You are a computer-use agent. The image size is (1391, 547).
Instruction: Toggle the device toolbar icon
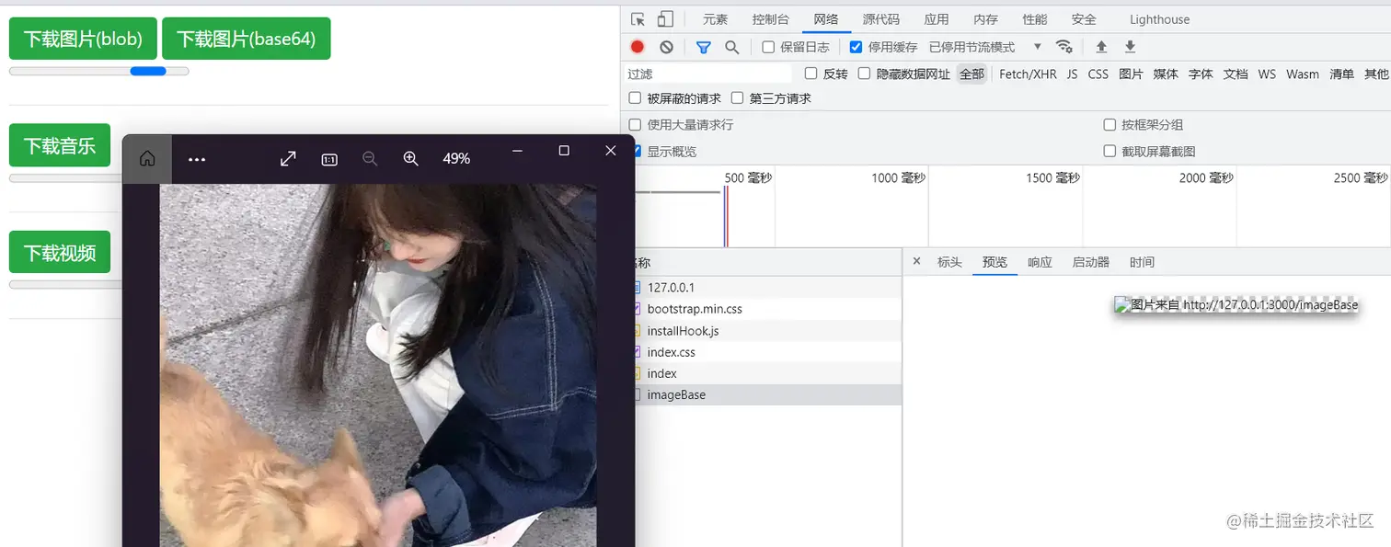(x=665, y=19)
